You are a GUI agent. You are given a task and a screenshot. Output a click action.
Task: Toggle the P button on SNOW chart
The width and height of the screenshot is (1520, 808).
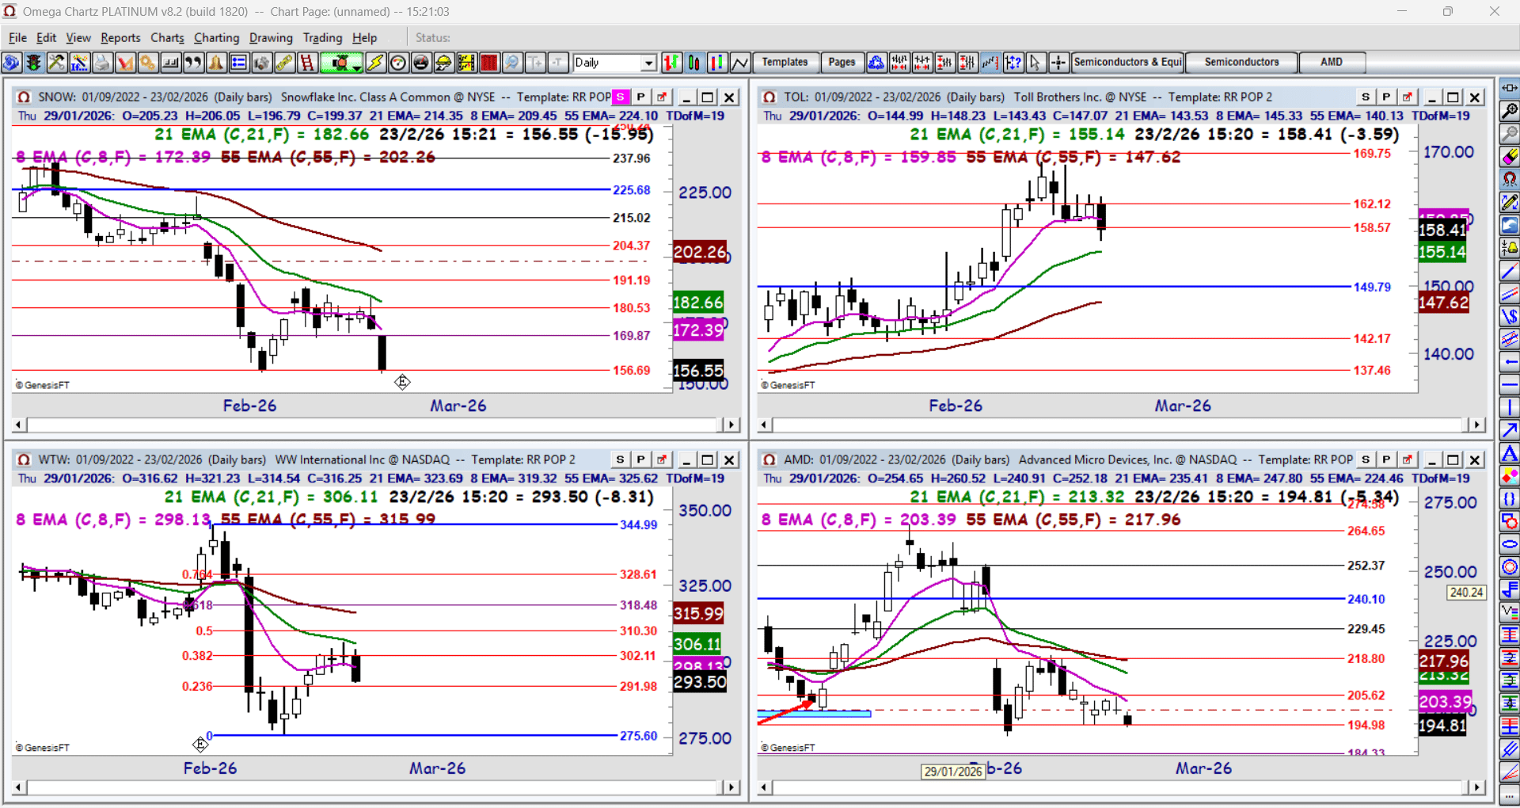[641, 97]
